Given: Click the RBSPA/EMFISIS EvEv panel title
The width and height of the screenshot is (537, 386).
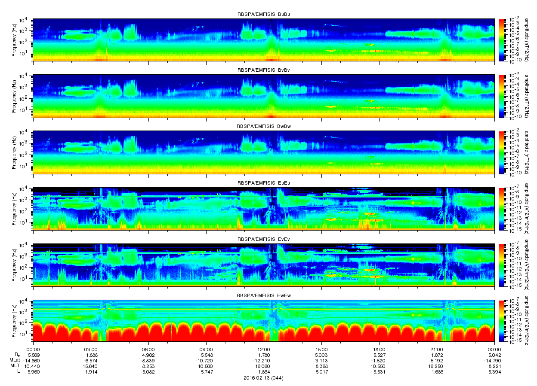Looking at the screenshot, I should tap(264, 239).
